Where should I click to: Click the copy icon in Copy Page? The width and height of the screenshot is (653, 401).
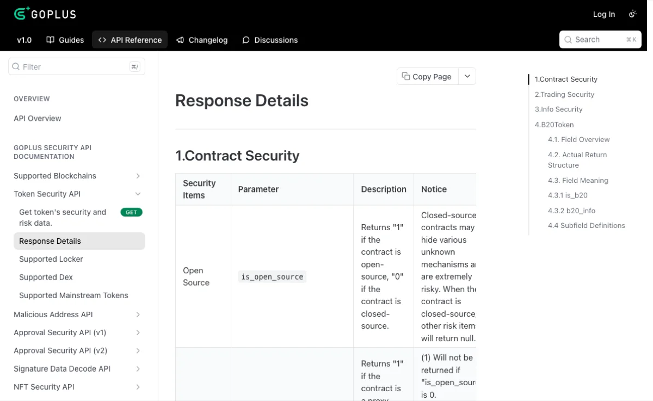tap(406, 76)
